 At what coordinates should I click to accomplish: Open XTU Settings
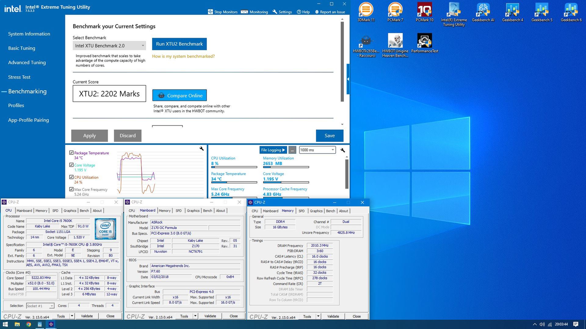point(282,12)
